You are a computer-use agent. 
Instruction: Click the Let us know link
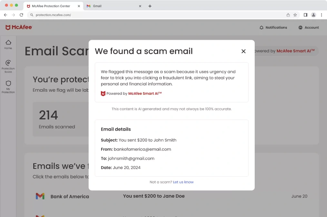(183, 182)
